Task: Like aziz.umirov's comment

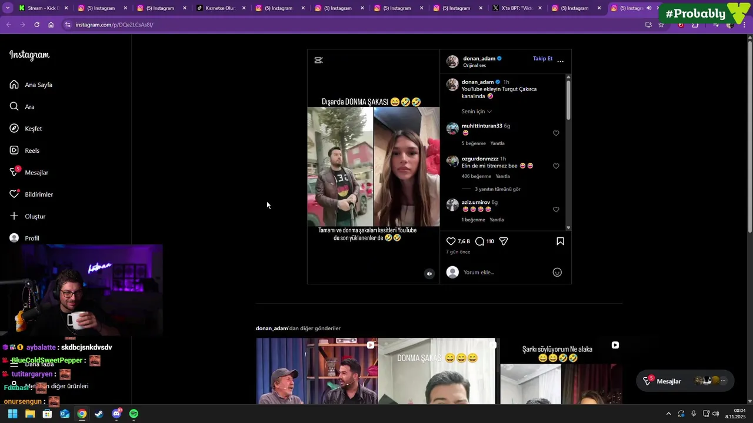Action: coord(556,210)
